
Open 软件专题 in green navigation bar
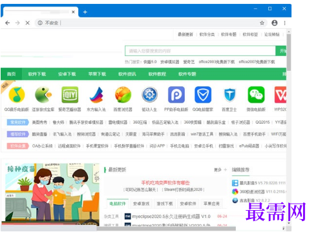point(187,74)
